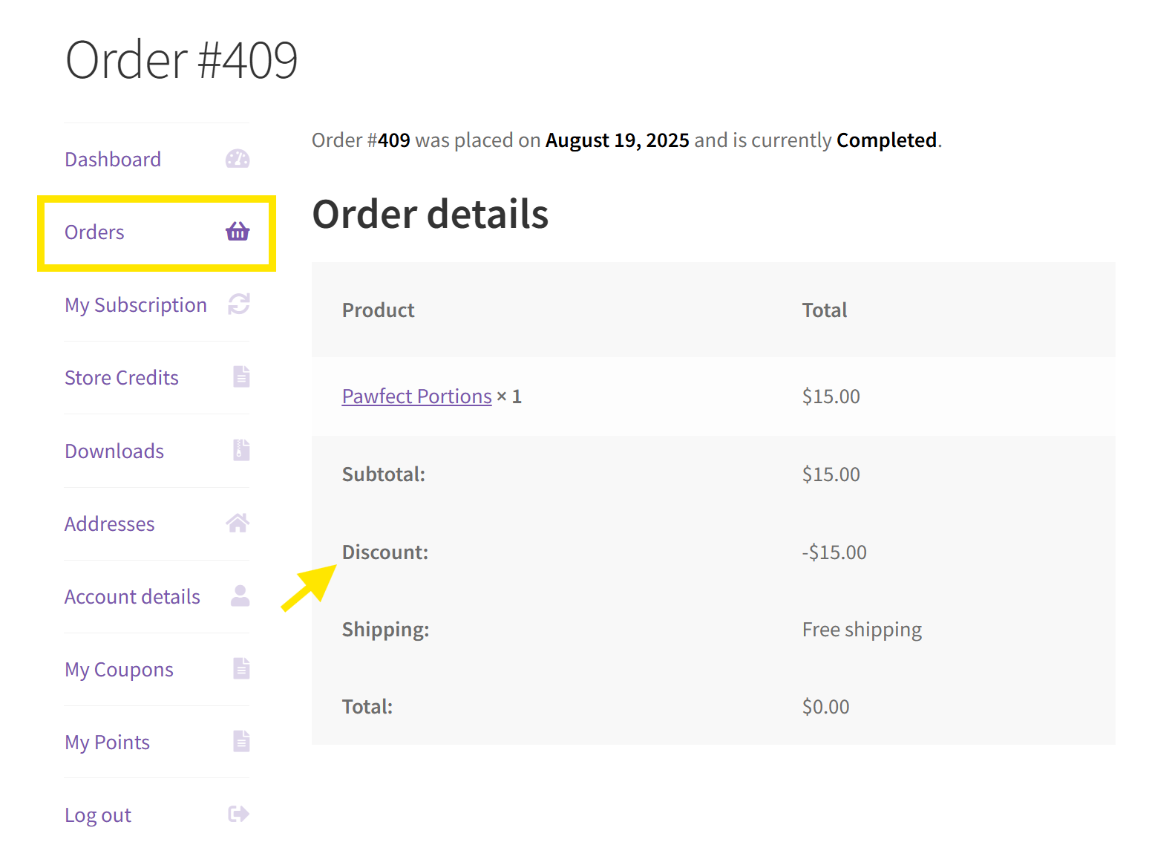
Task: Click the Discount: row label
Action: [385, 552]
